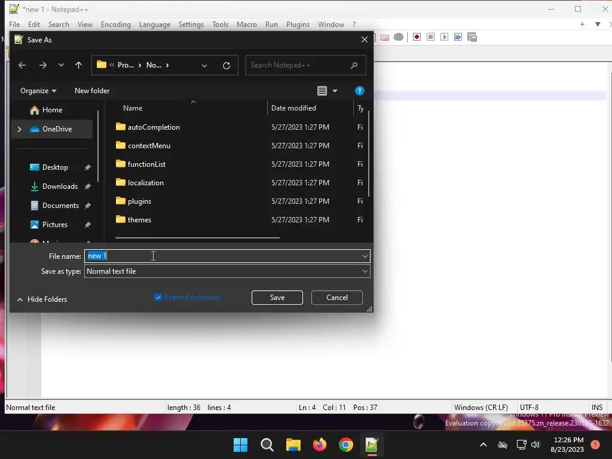
Task: Open File Explorer from the taskbar
Action: pos(293,445)
